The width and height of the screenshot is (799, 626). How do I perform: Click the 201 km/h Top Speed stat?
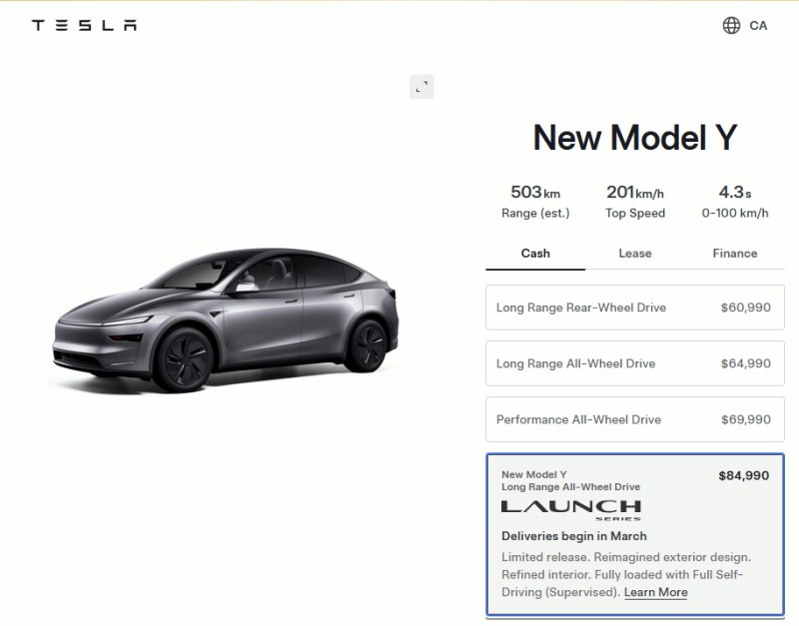tap(635, 202)
